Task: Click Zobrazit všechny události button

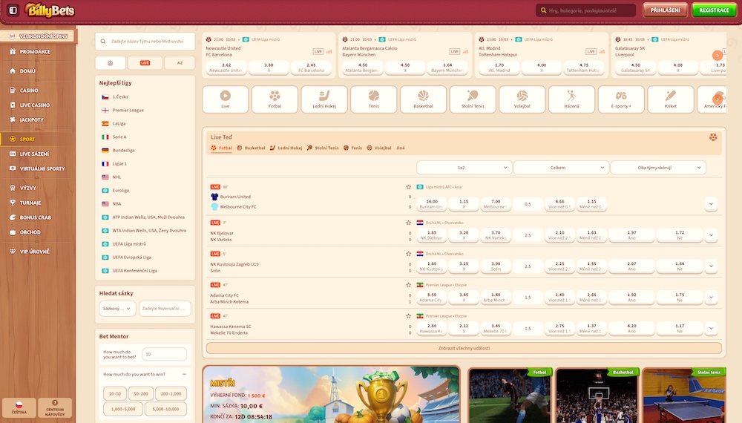Action: (464, 348)
